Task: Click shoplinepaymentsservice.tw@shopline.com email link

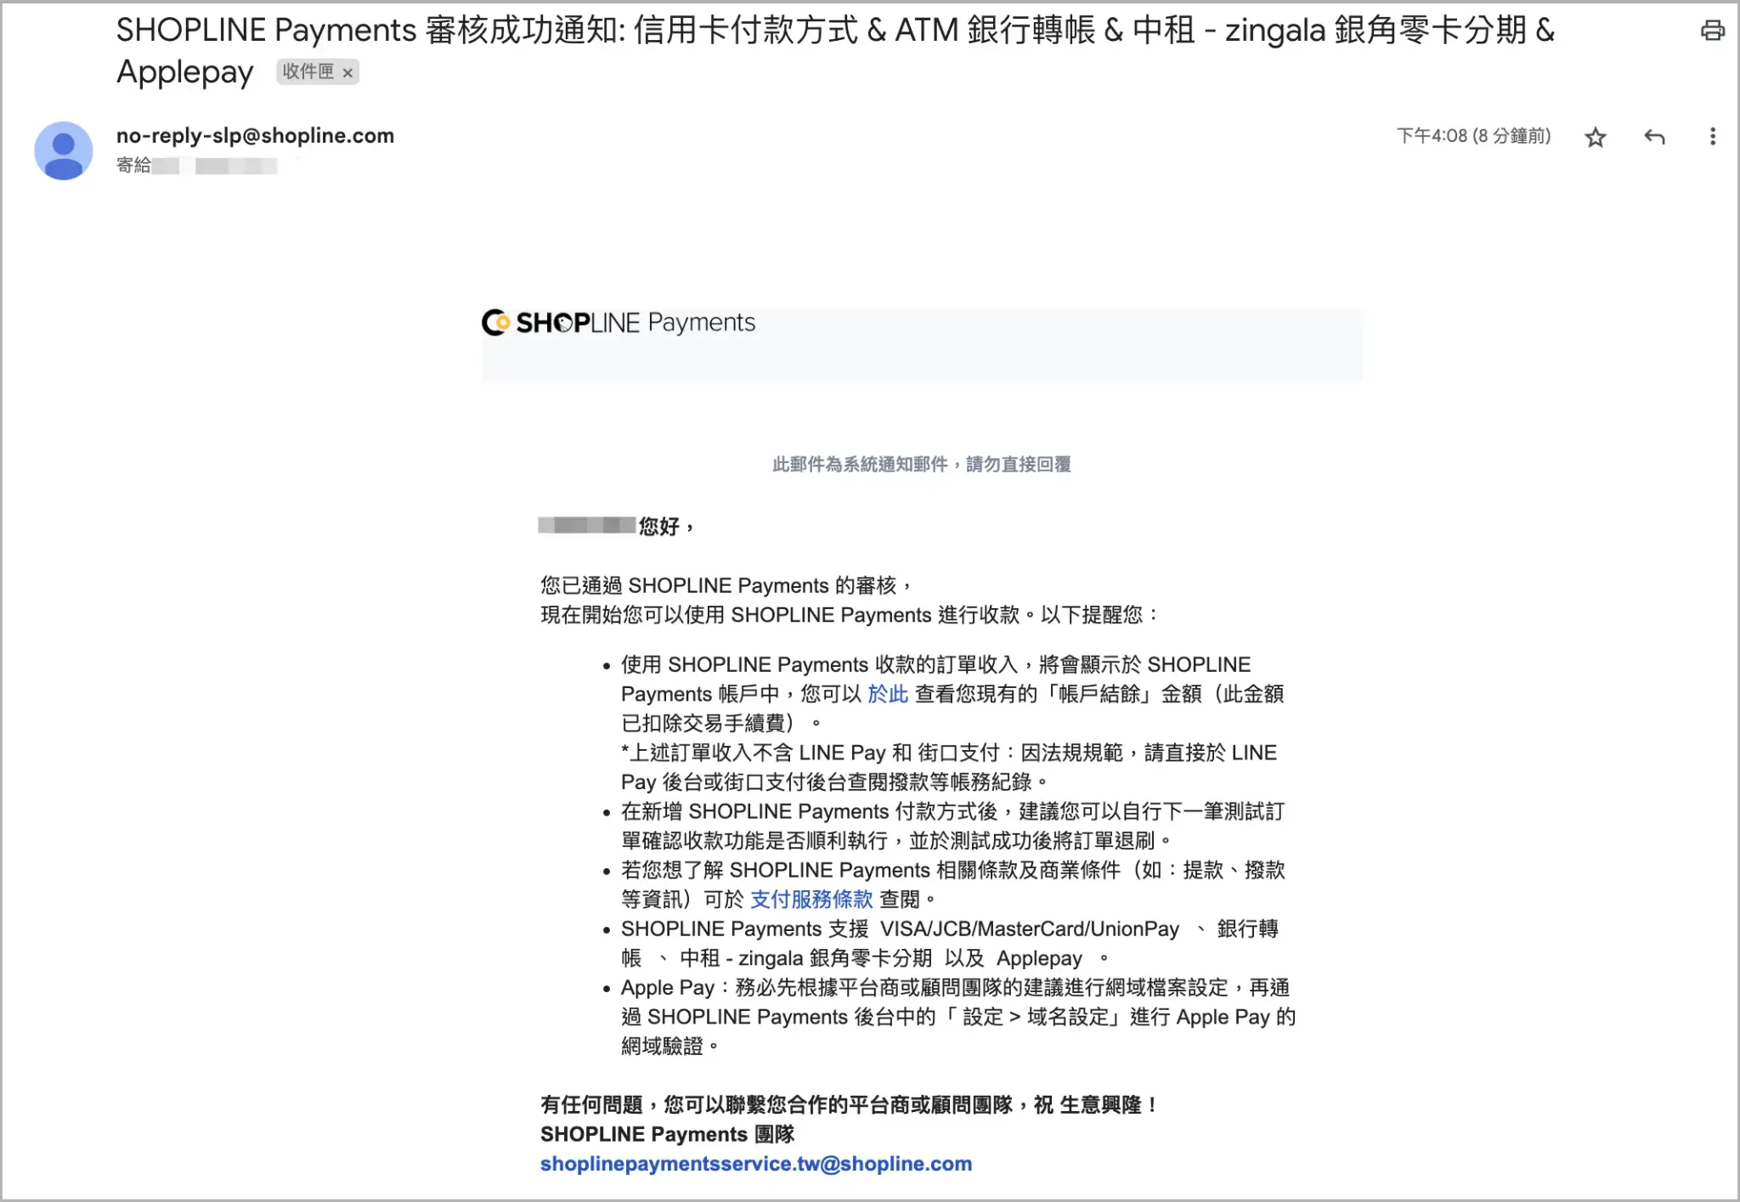Action: pos(756,1164)
